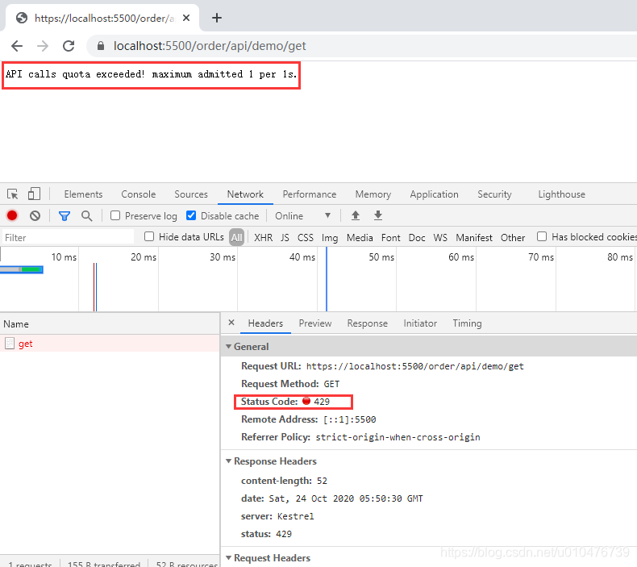Check Hide data URLs option
Screen dimensions: 637x567
pyautogui.click(x=149, y=236)
